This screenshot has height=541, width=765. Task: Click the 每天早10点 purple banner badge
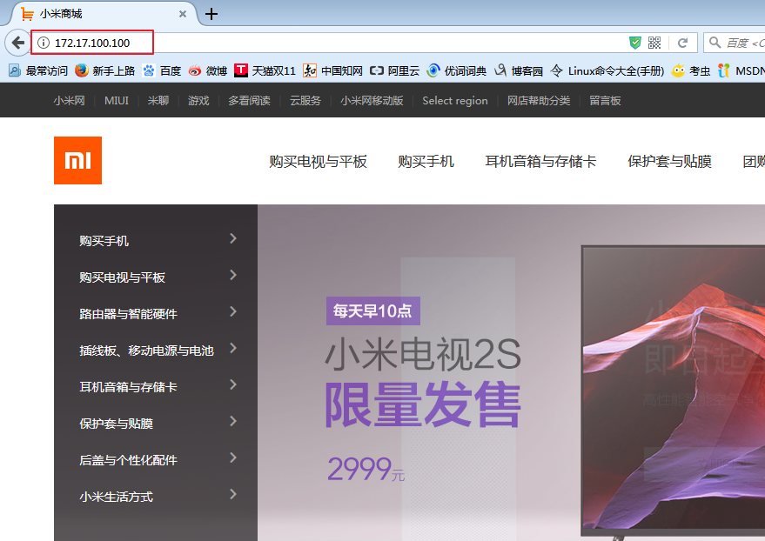(373, 311)
